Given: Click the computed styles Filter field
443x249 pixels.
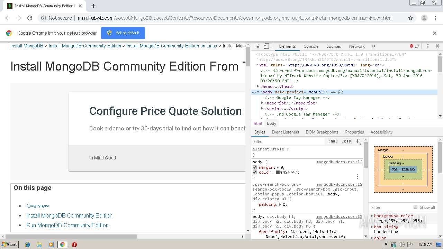Looking at the screenshot, I should point(390,207).
